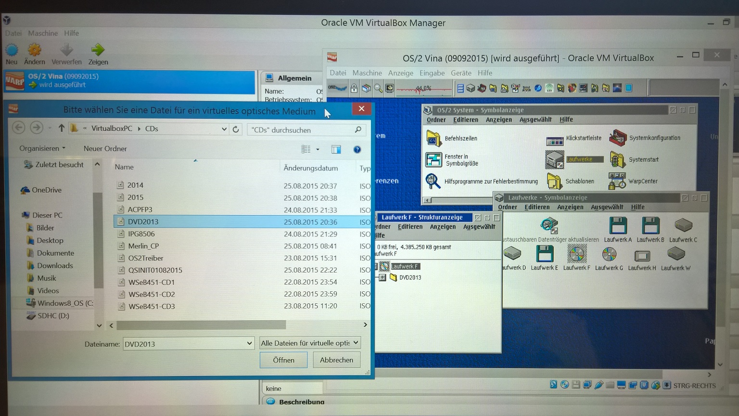739x416 pixels.
Task: Open Fenster in Symbolgröße icon
Action: 433,159
